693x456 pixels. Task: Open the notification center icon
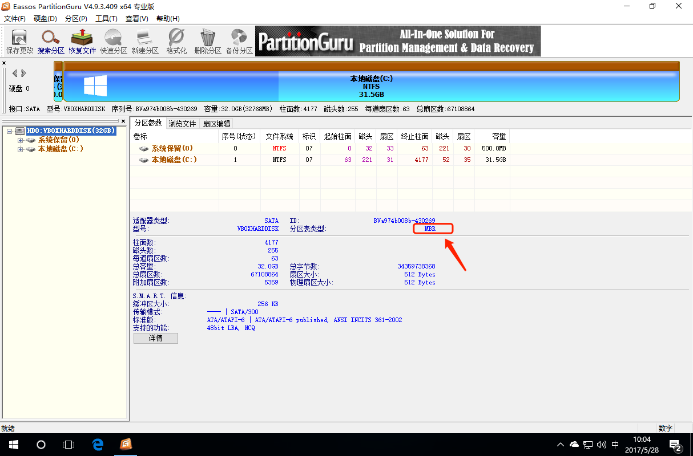675,445
